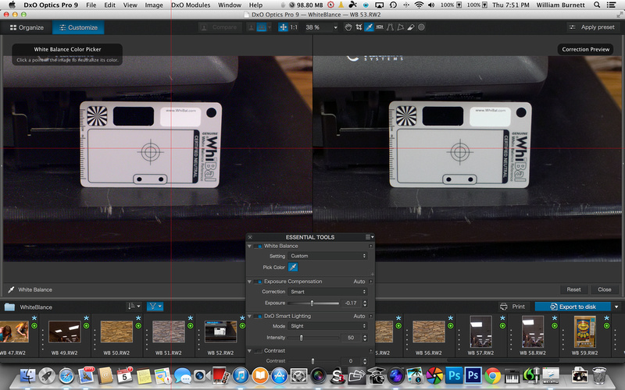Close the White Balance picker bar

(604, 289)
